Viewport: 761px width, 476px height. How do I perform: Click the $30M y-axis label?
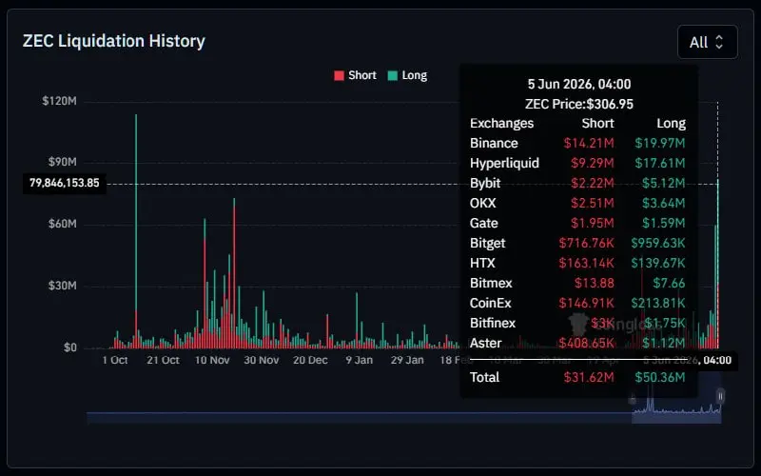pos(62,285)
